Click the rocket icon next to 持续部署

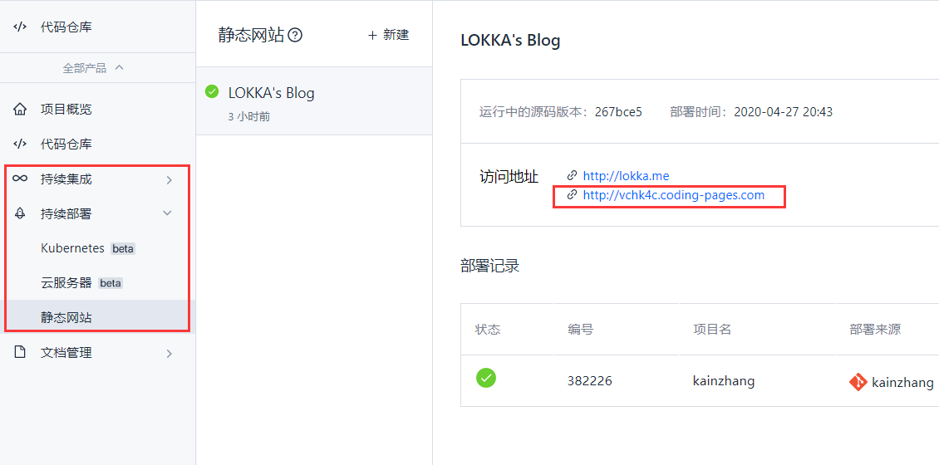(20, 213)
